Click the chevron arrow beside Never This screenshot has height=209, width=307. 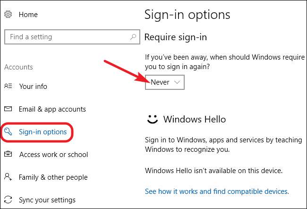tap(177, 82)
